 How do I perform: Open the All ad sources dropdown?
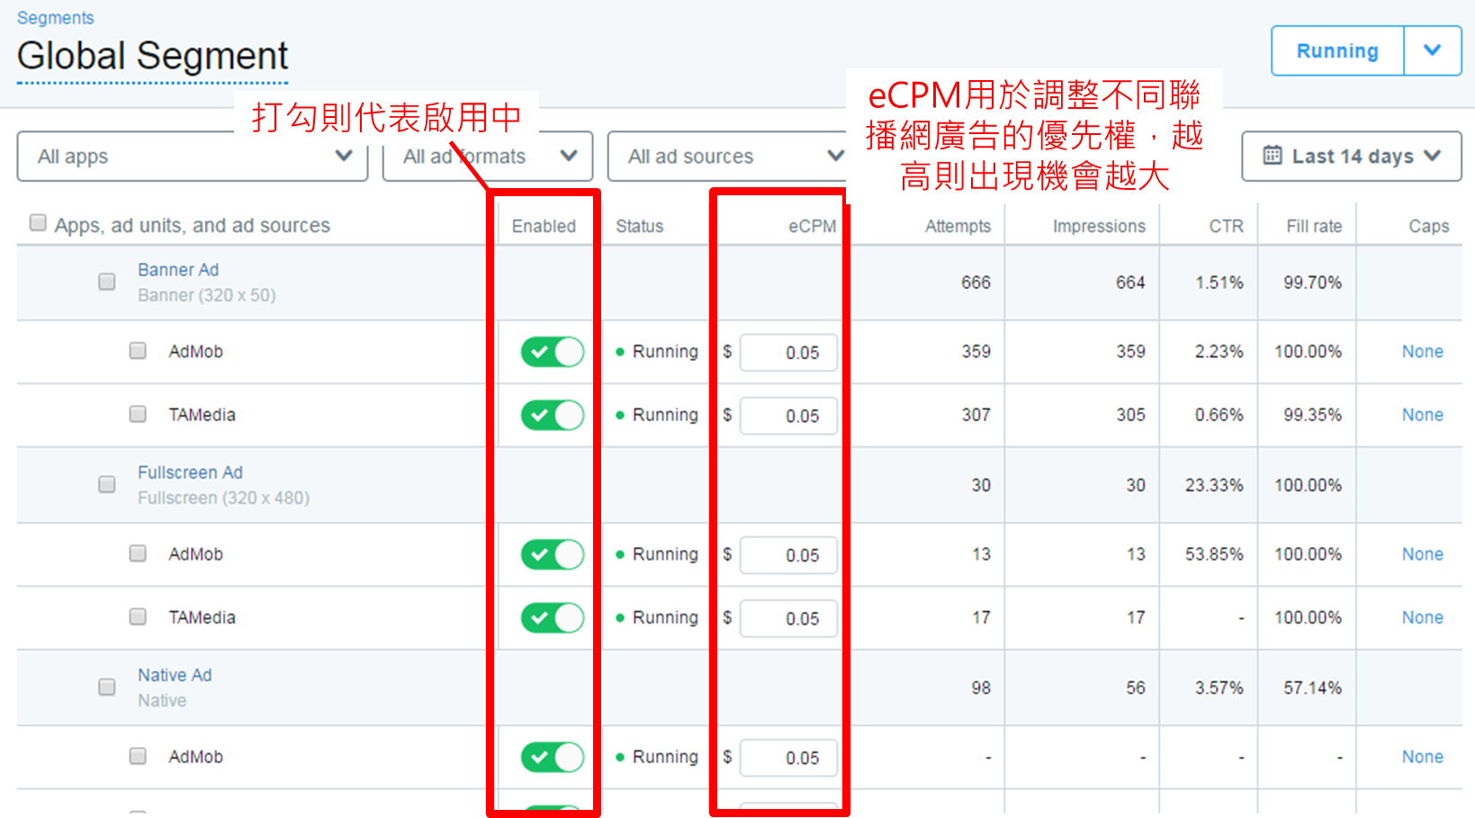coord(727,157)
